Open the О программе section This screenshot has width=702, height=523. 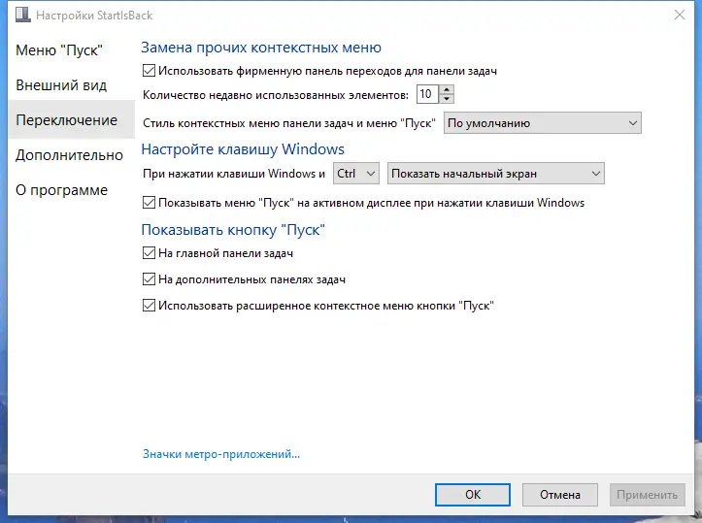click(61, 190)
